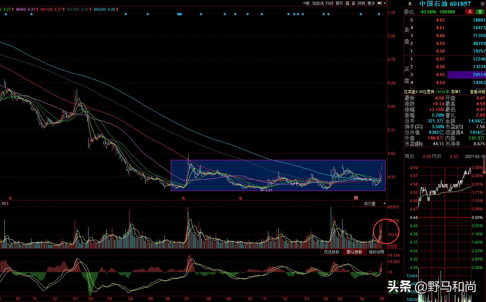Select the H股 tab in toolbar
Image resolution: width=486 pixels, height=302 pixels.
pos(306,3)
